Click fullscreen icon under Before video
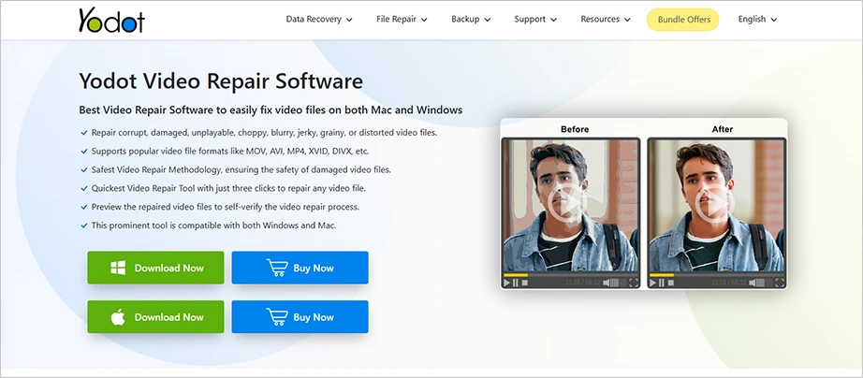Viewport: 863px width, 378px height. coord(634,283)
